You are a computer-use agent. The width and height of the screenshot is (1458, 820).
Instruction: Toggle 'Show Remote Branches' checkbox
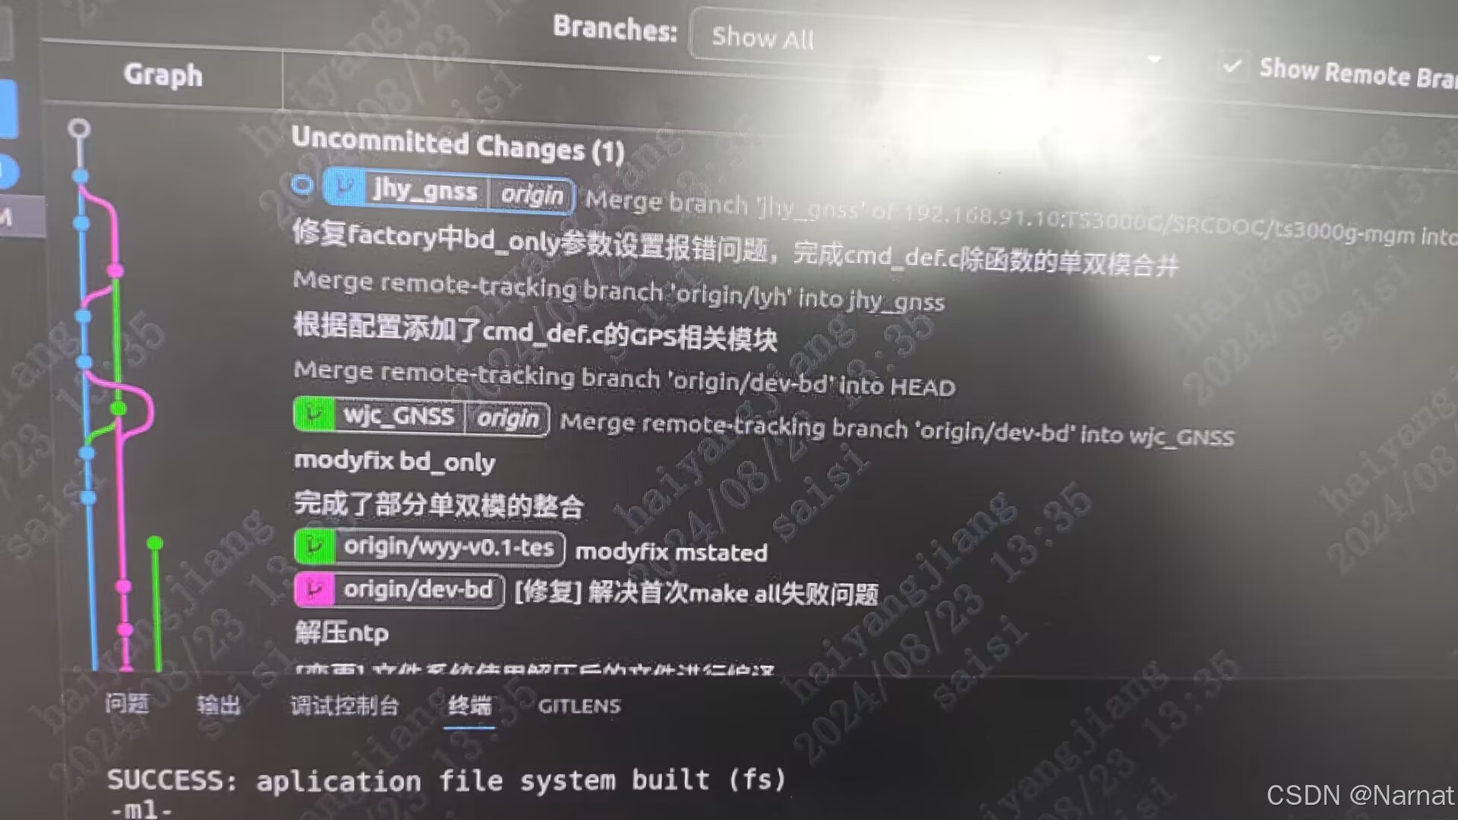click(x=1232, y=65)
